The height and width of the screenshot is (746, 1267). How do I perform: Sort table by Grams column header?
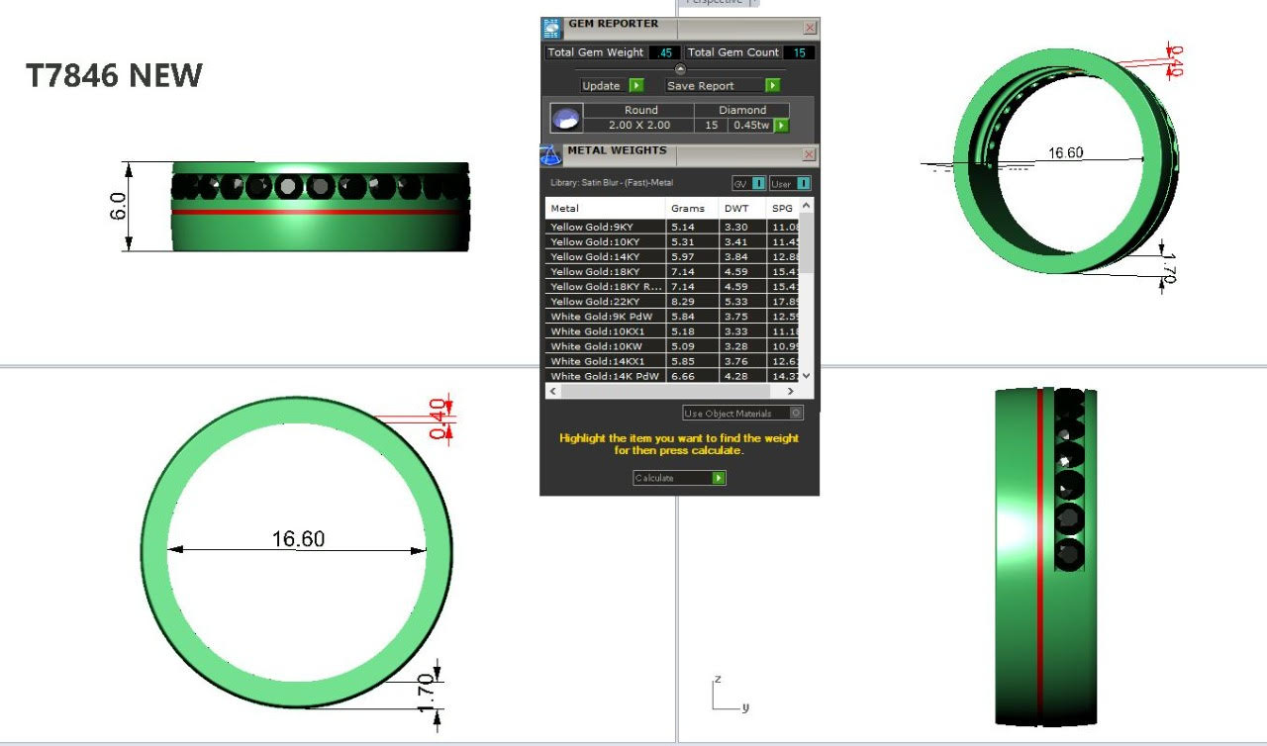[x=688, y=209]
